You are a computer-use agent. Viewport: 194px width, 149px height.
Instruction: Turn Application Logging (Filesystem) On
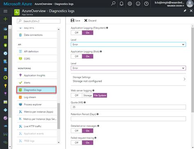pyautogui.click(x=88, y=33)
